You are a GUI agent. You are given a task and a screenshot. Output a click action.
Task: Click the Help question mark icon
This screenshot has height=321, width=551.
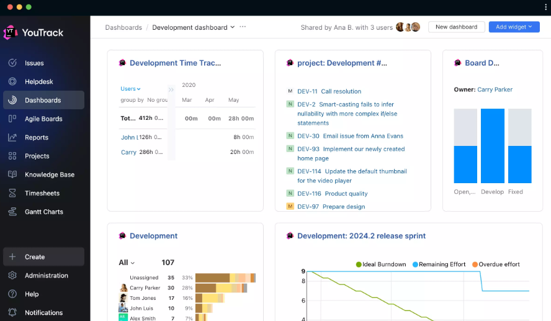[12, 294]
